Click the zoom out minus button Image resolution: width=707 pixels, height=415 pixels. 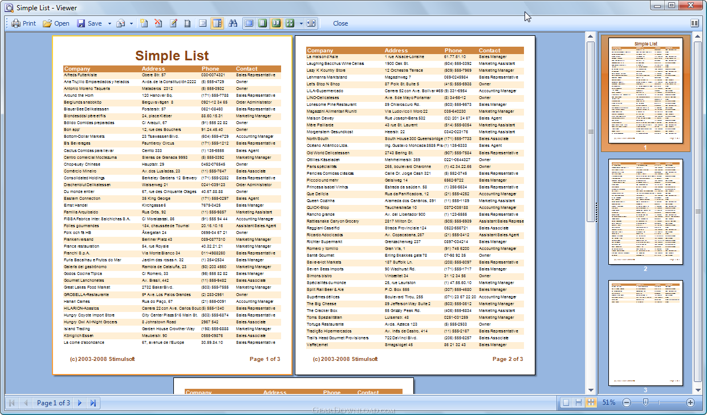(x=627, y=402)
